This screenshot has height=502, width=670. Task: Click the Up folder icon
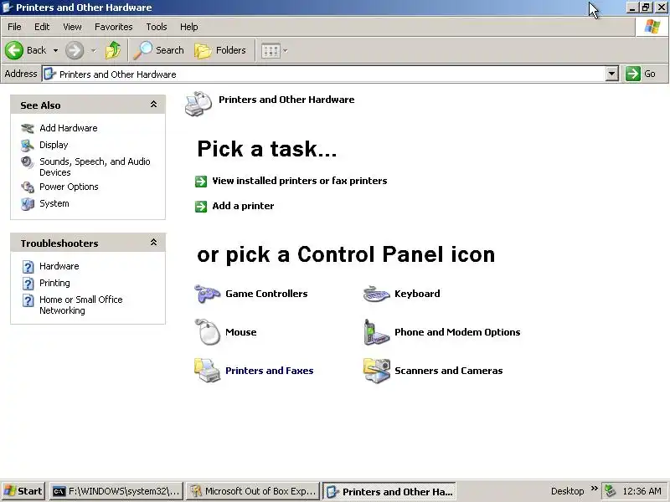click(x=113, y=50)
